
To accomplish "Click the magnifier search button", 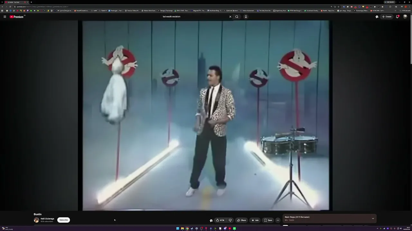I will click(x=237, y=17).
